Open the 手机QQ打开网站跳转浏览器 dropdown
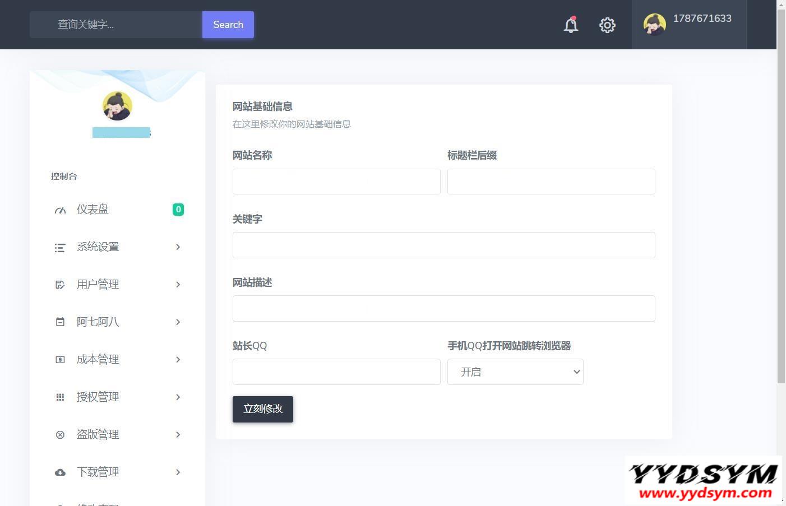The width and height of the screenshot is (786, 506). pyautogui.click(x=515, y=372)
